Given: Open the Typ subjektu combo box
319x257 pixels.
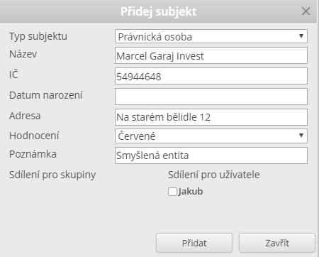Looking at the screenshot, I should click(211, 36).
